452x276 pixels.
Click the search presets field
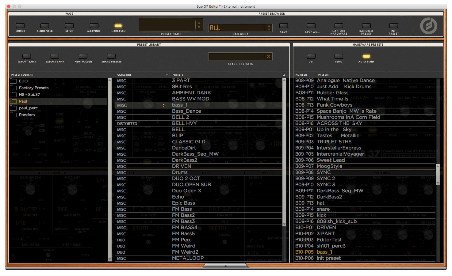236,56
